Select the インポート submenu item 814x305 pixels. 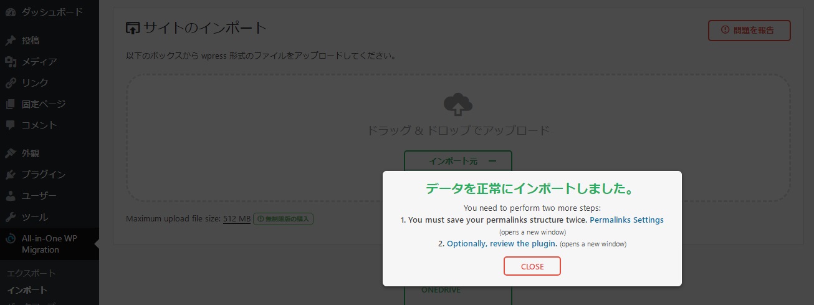click(x=27, y=290)
